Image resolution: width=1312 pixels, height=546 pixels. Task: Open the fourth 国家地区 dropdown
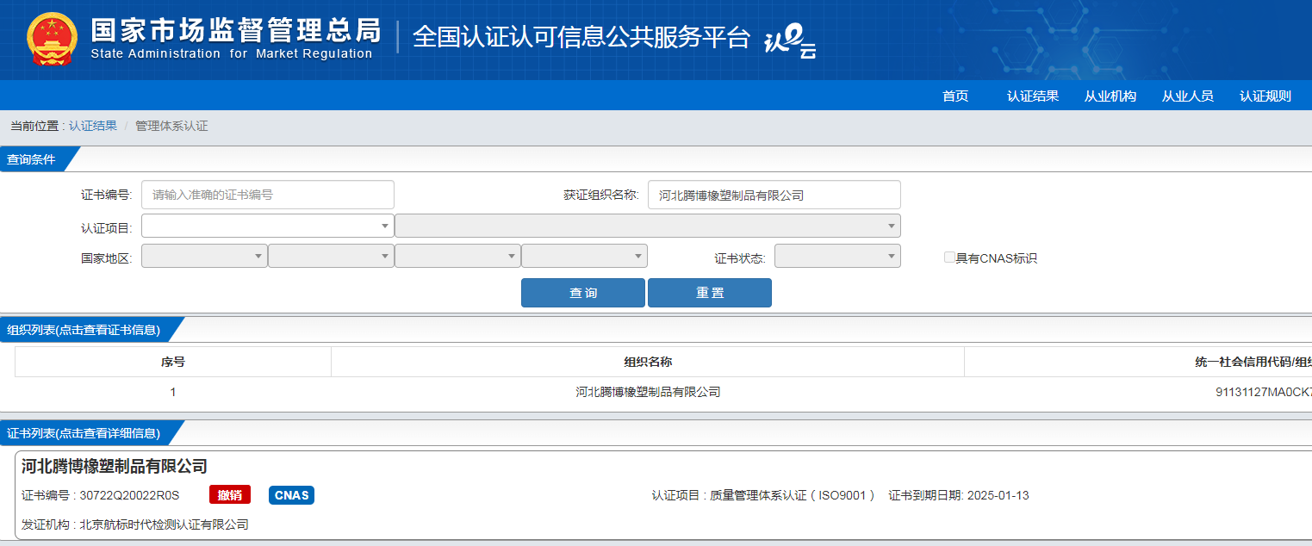[x=584, y=256]
